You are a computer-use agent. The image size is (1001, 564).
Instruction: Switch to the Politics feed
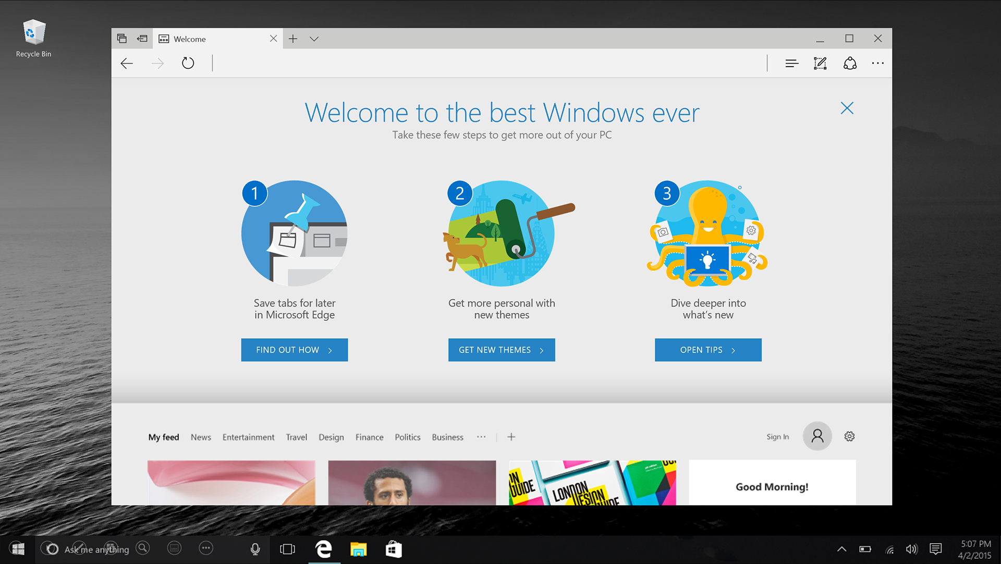407,437
